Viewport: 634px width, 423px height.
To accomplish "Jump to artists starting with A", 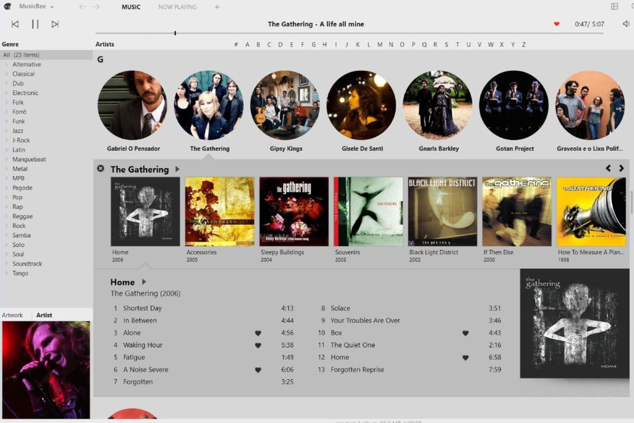I will (x=247, y=44).
